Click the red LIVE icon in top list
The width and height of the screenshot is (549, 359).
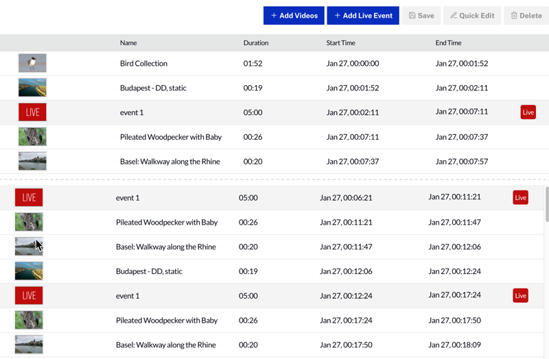32,112
